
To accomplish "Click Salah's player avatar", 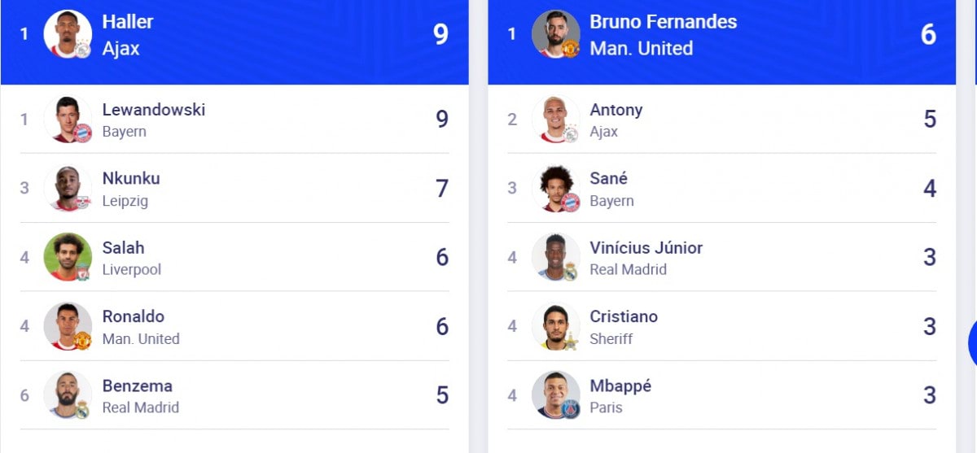I will (x=68, y=257).
